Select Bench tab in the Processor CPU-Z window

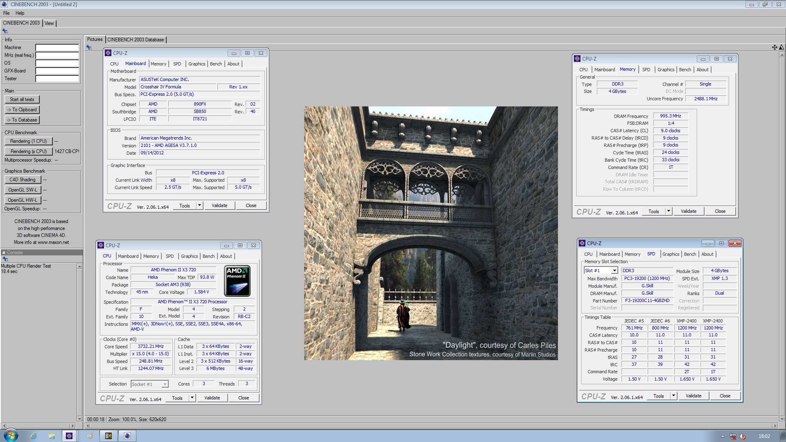208,256
